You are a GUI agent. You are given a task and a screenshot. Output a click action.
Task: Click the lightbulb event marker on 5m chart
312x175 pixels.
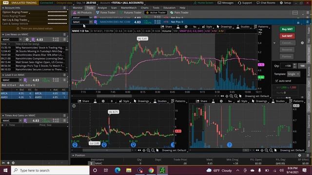click(x=230, y=145)
